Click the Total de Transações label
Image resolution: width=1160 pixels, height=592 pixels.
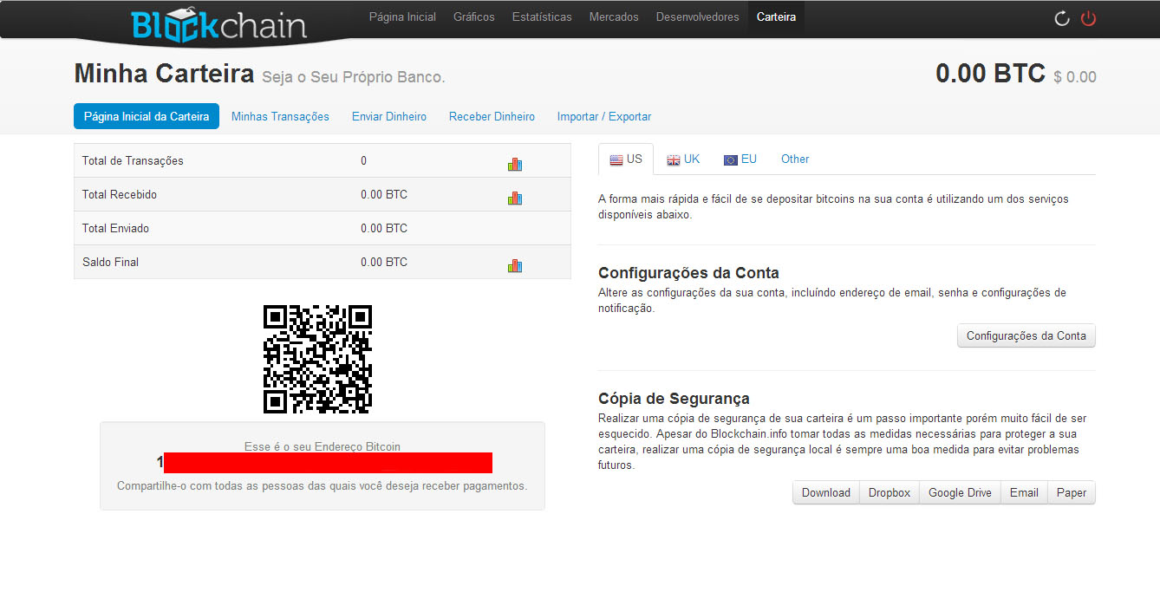tap(133, 160)
